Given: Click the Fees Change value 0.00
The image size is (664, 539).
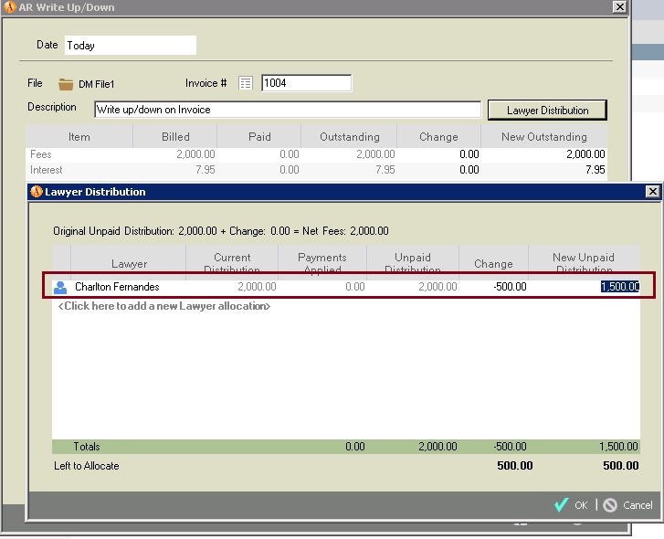Looking at the screenshot, I should pyautogui.click(x=469, y=154).
